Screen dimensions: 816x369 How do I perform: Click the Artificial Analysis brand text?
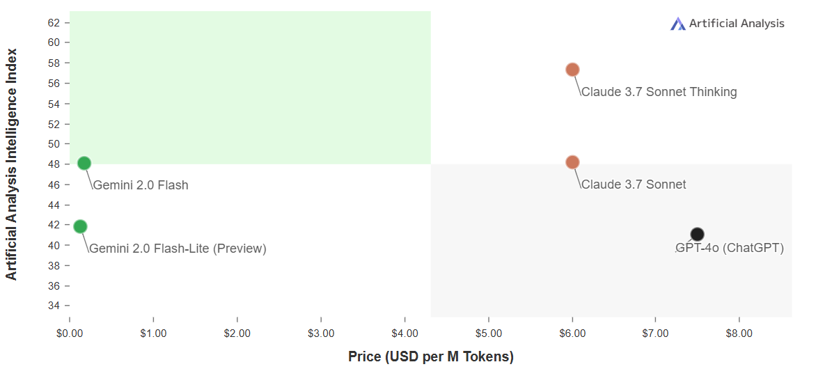point(737,24)
